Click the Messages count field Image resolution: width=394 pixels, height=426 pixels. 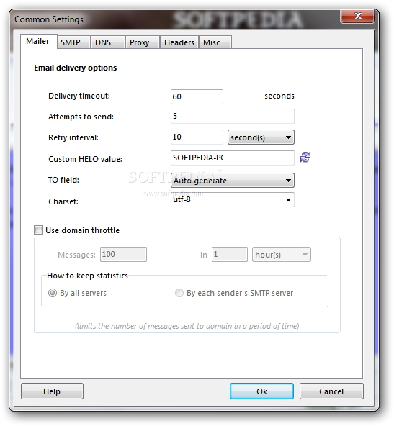[123, 254]
